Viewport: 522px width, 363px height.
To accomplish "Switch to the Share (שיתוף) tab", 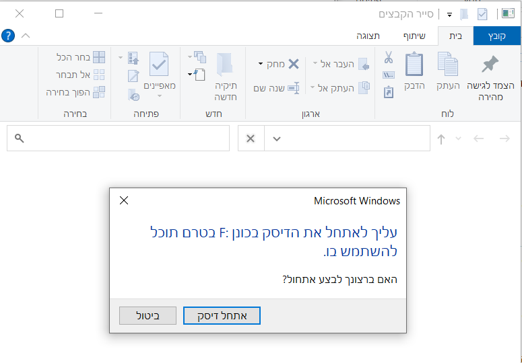I will [x=415, y=36].
